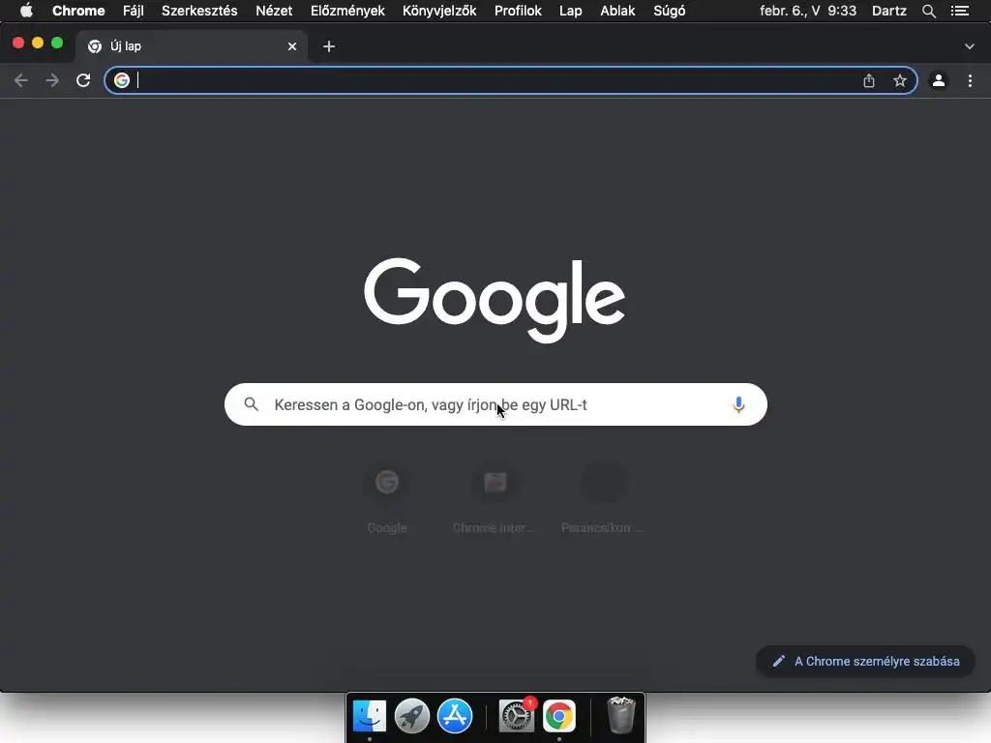Screen dimensions: 991x743
Task: Open the Könyvjelzők menu
Action: point(439,11)
